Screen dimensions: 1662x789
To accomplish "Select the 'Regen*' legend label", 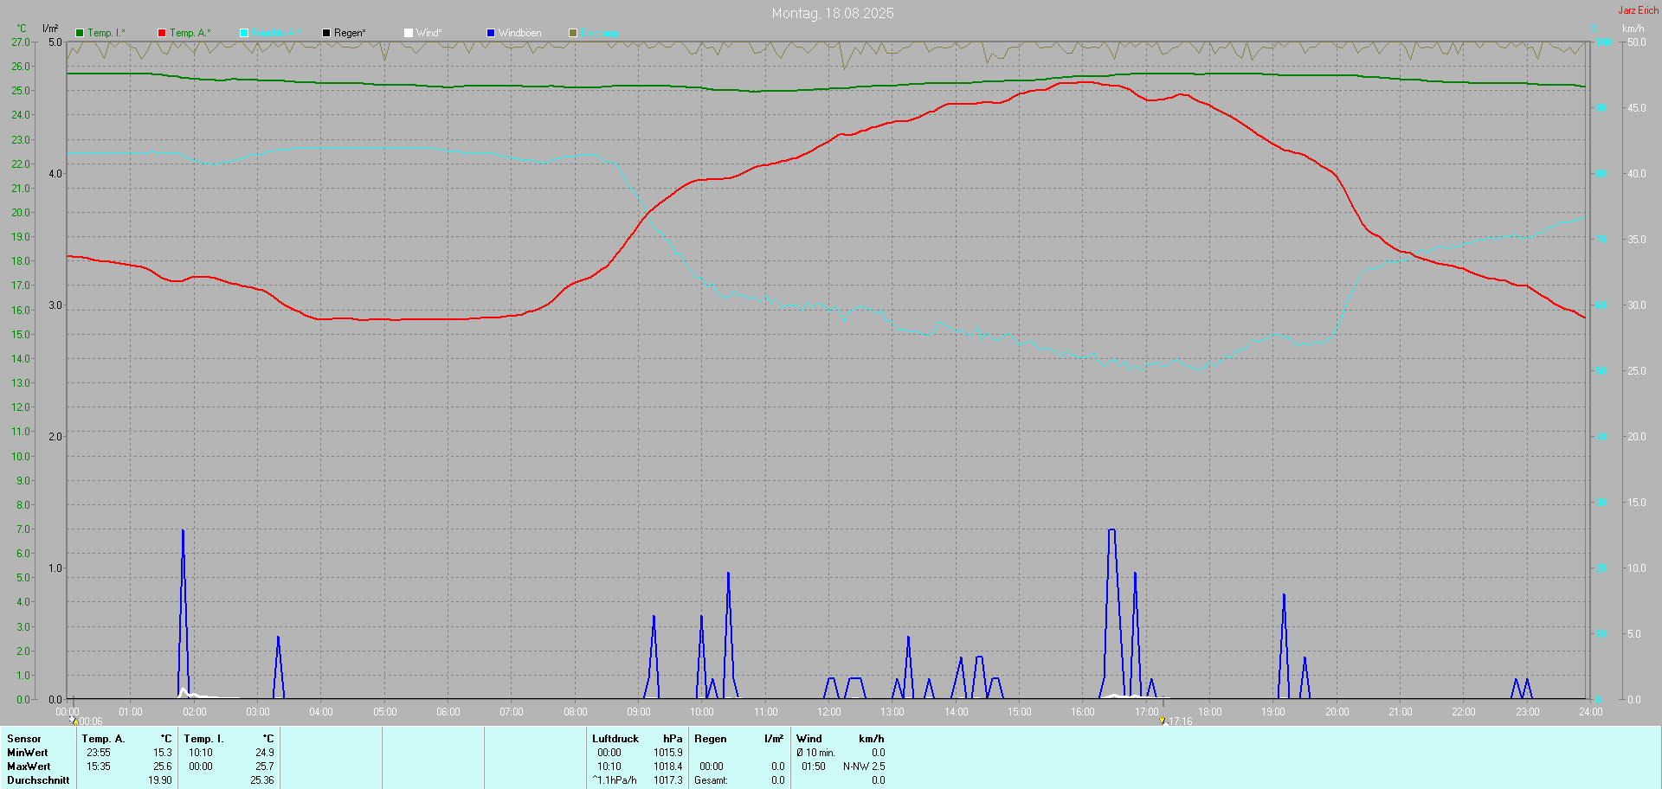I will tap(350, 33).
